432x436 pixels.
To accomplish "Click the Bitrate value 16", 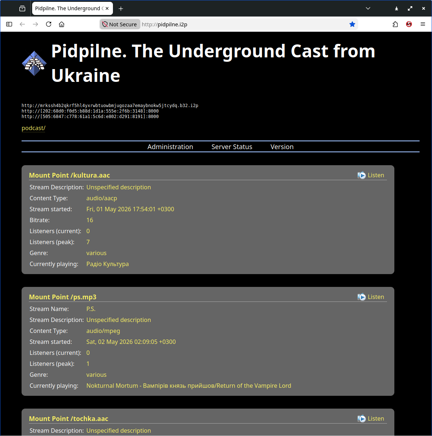I will click(90, 220).
